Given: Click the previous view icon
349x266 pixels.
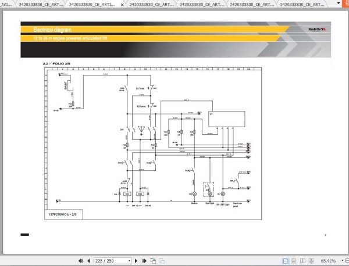Looking at the screenshot, I should [x=153, y=261].
